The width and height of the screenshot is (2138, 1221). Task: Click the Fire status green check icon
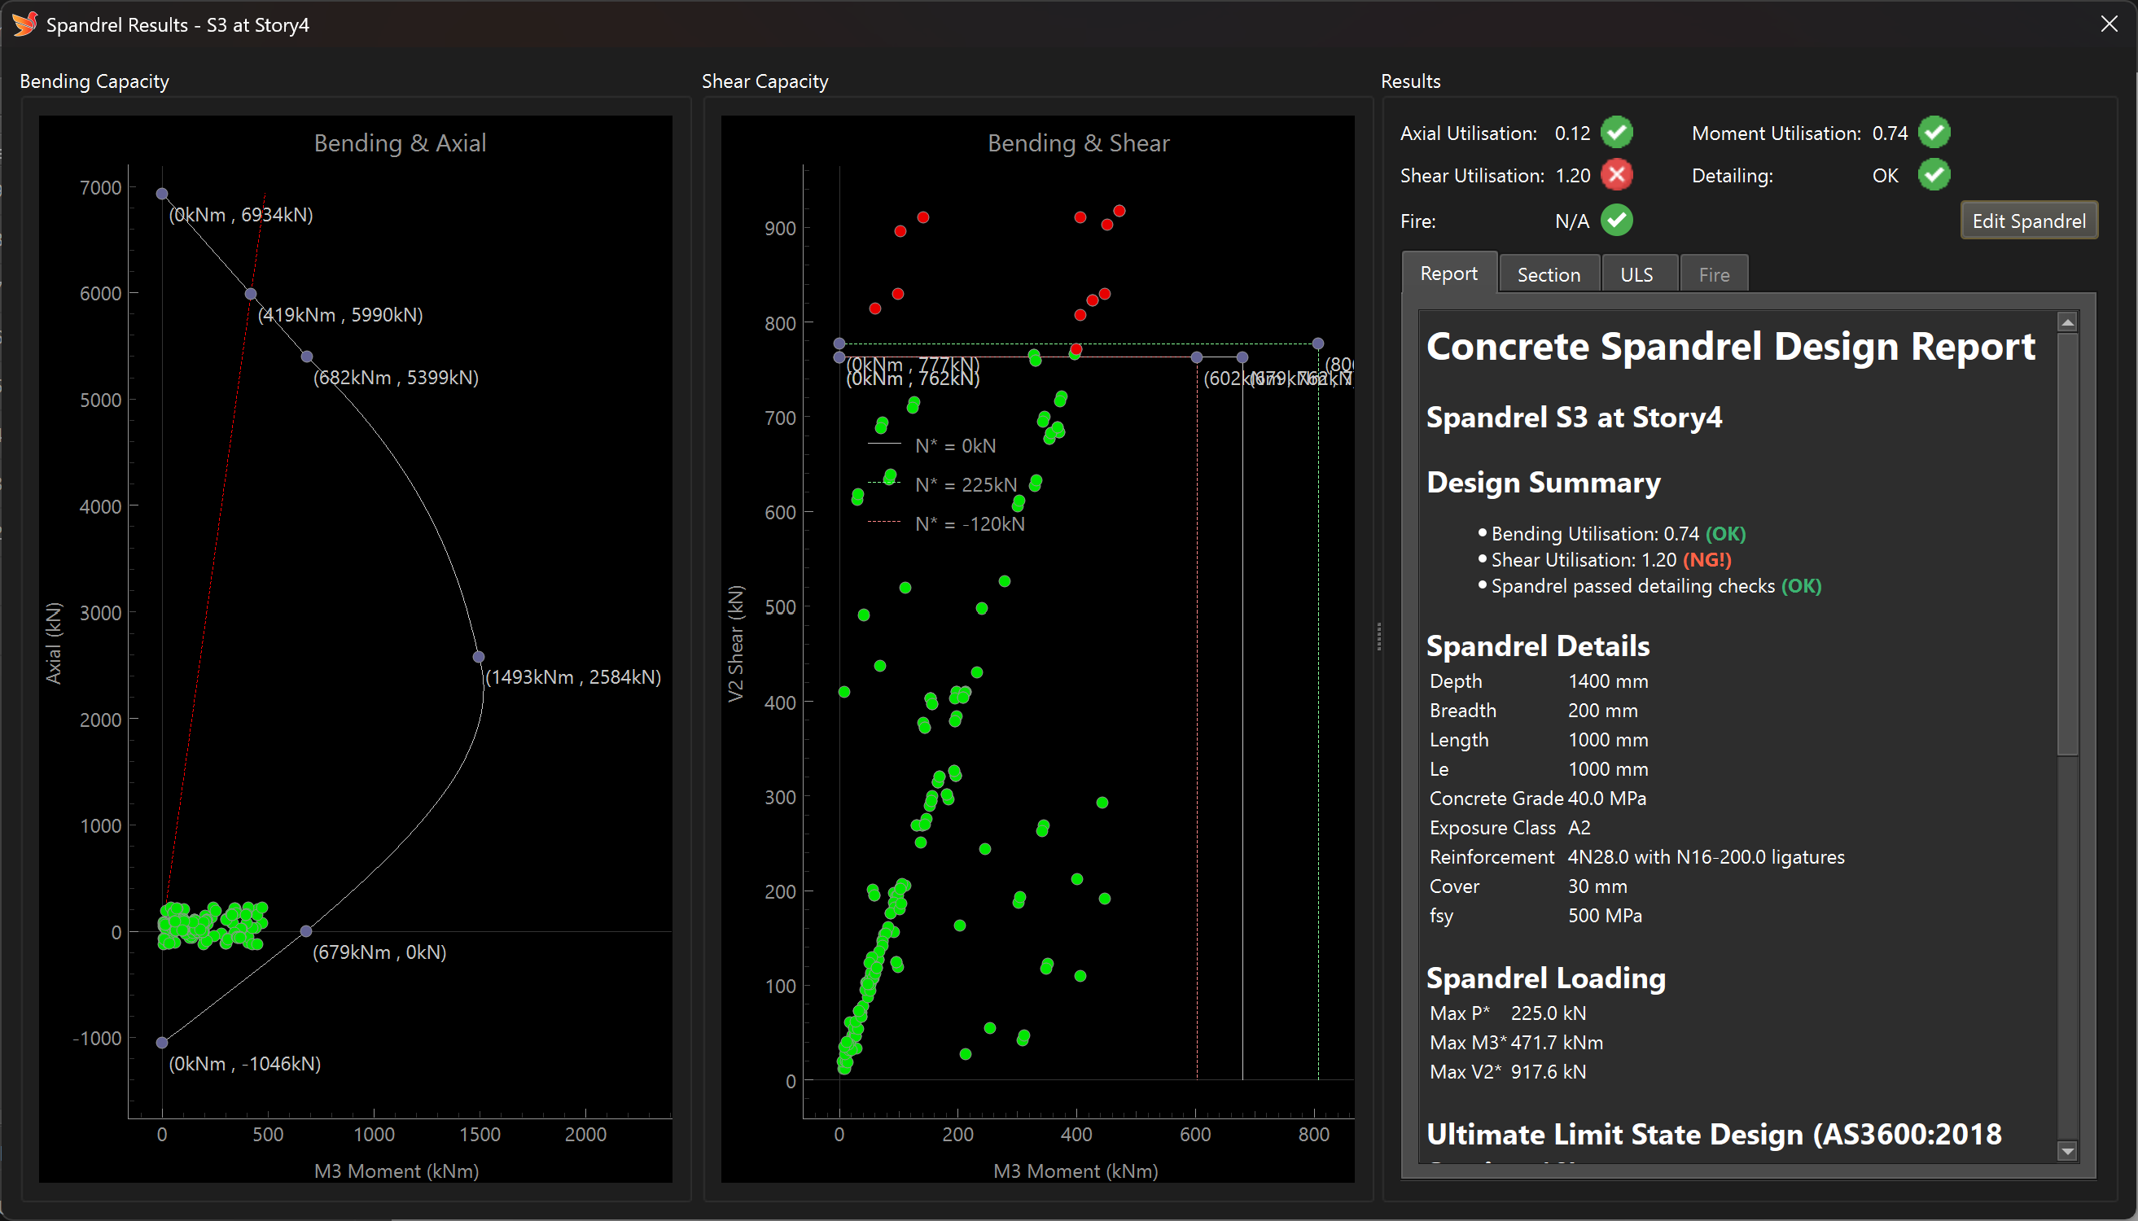[1616, 221]
